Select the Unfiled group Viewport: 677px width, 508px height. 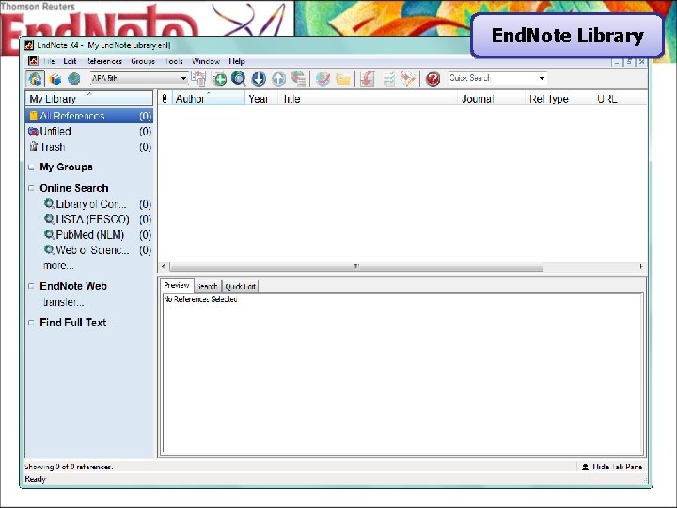pyautogui.click(x=89, y=131)
